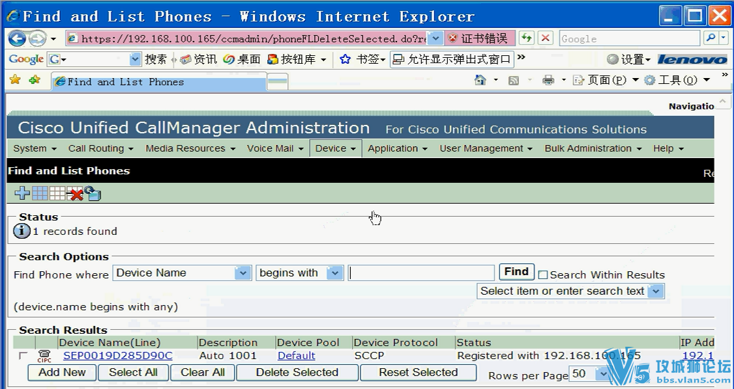
Task: Click the Select All blue grid icon
Action: [40, 193]
